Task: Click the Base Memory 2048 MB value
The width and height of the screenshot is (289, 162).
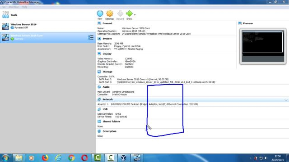Action: (x=118, y=44)
